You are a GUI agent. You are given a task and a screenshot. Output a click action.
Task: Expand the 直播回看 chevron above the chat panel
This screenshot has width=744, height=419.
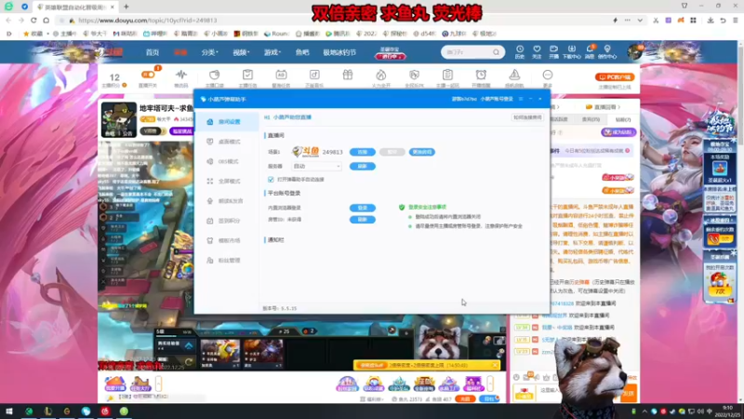(x=619, y=107)
